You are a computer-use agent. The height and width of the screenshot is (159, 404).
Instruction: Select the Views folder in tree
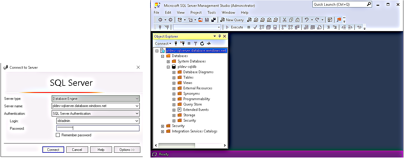pyautogui.click(x=188, y=83)
